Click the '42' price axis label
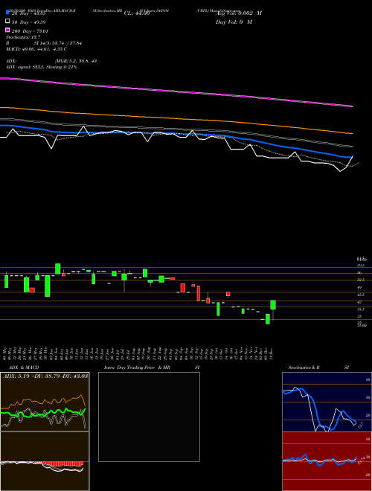The image size is (372, 491). (359, 302)
